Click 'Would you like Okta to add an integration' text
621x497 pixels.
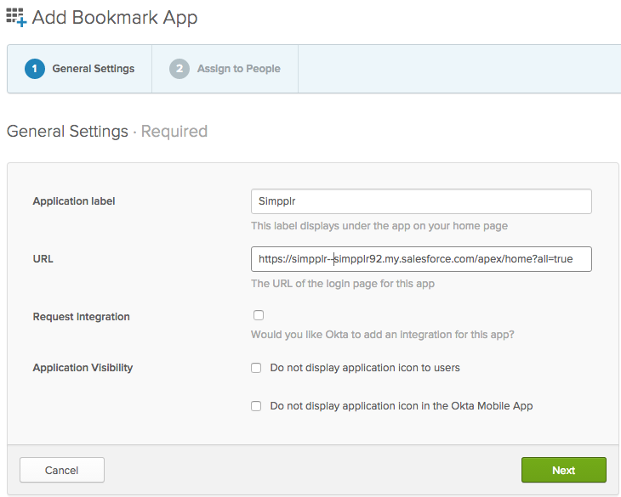[383, 335]
